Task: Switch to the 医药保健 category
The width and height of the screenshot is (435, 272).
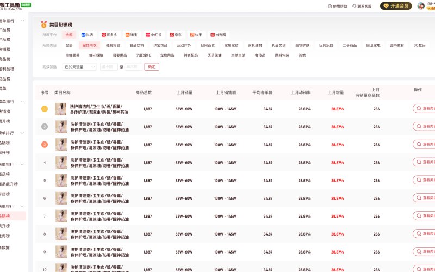Action: click(x=214, y=55)
